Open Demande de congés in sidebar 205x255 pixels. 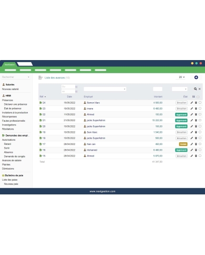(x=15, y=156)
